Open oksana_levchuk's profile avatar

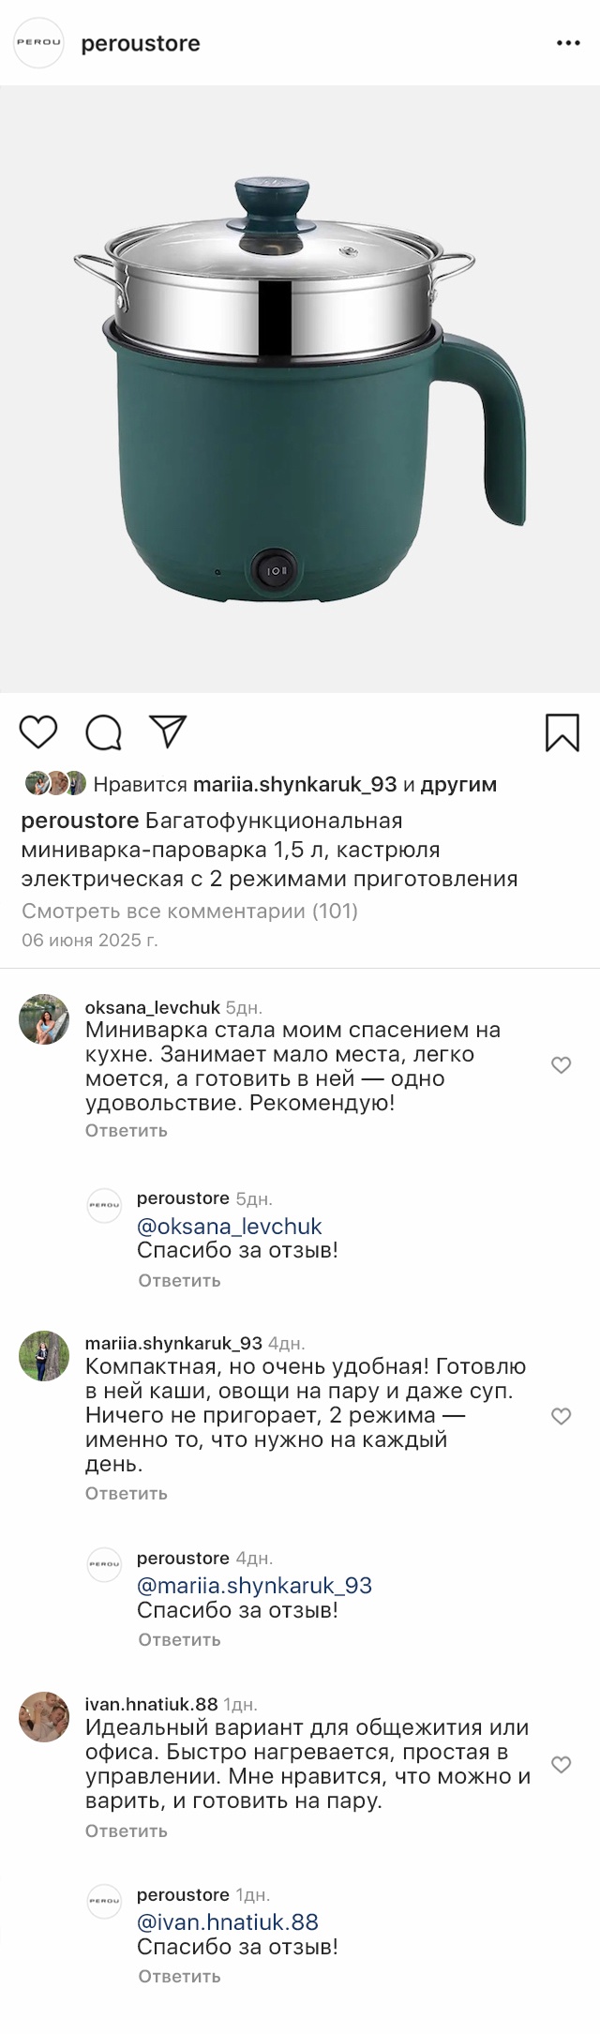tap(44, 1018)
